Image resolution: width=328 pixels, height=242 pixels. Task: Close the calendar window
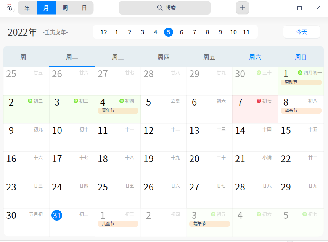pos(318,8)
